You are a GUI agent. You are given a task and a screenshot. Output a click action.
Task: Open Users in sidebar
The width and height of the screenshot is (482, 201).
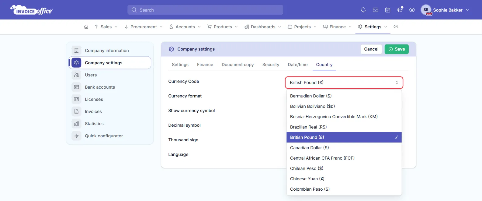110,75
